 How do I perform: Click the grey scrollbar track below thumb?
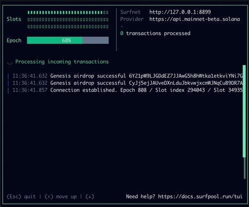tap(245, 168)
